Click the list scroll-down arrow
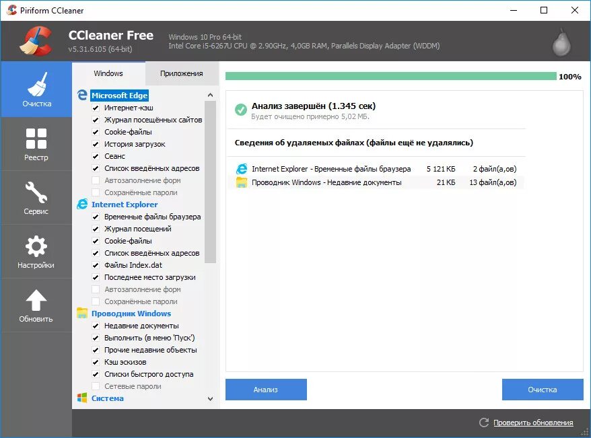 [x=210, y=398]
